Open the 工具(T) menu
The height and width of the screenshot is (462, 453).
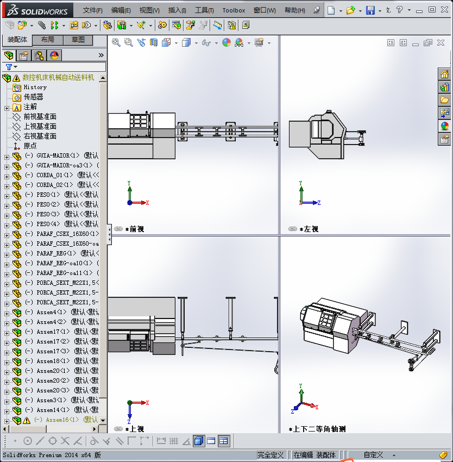(205, 10)
